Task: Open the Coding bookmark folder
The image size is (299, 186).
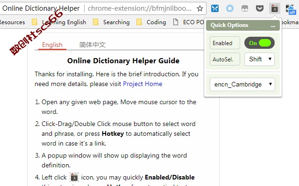Action: [151, 22]
